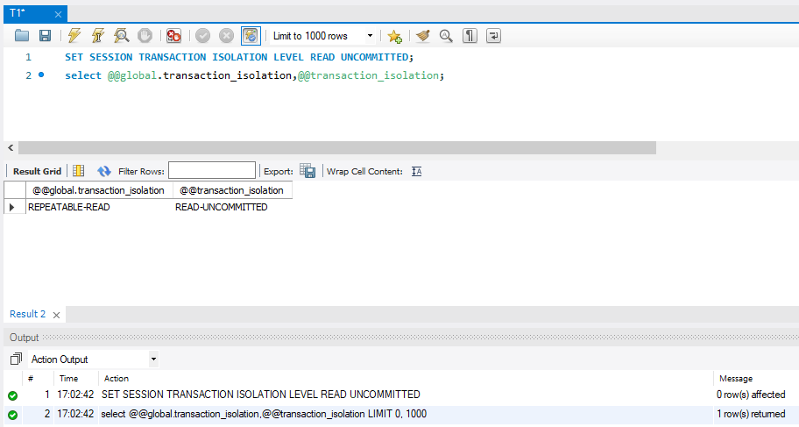The height and width of the screenshot is (427, 799).
Task: Open find panel magnifier icon
Action: coord(446,36)
